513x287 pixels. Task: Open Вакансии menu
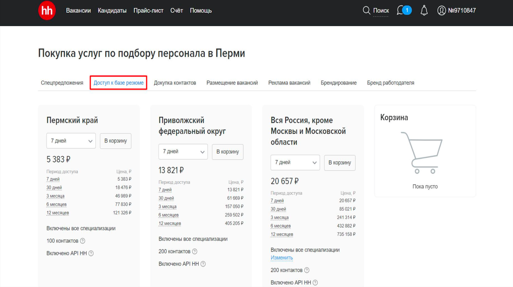(x=78, y=11)
